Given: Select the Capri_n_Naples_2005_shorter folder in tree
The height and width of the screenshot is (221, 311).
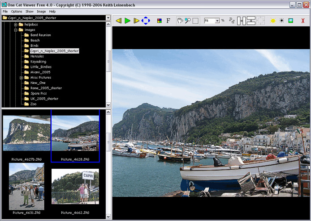Looking at the screenshot, I should (x=54, y=51).
